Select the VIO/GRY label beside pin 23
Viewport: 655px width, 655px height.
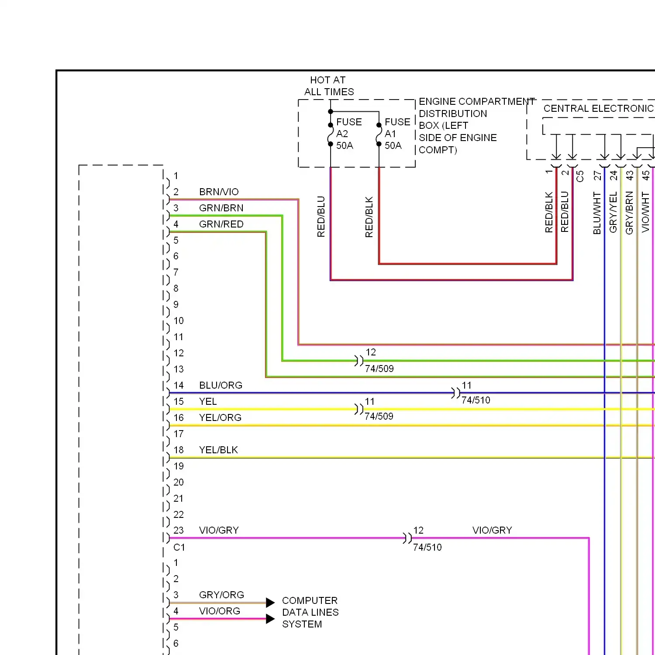pos(219,530)
